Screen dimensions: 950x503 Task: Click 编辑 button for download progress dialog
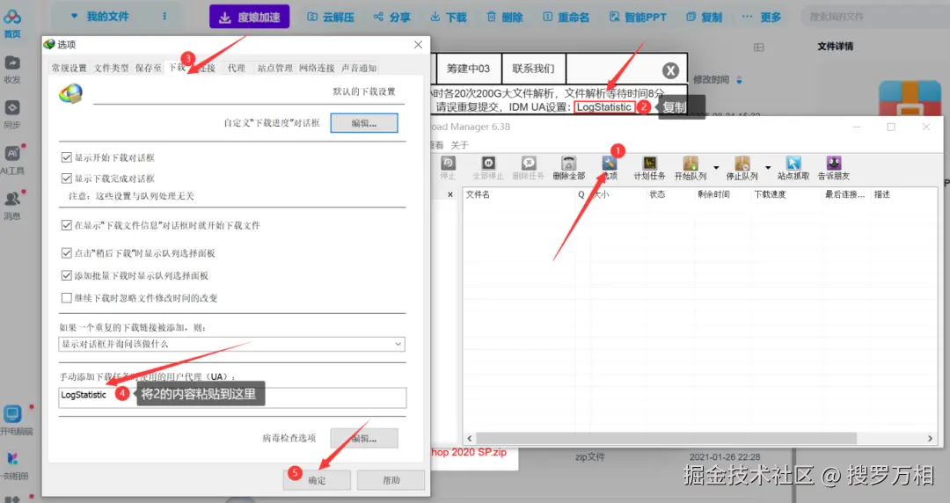(x=364, y=123)
